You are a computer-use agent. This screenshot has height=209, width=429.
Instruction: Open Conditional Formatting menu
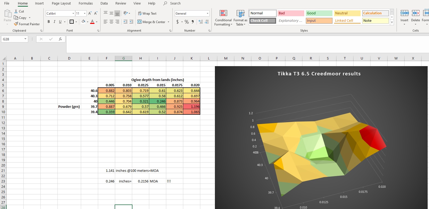click(x=223, y=18)
